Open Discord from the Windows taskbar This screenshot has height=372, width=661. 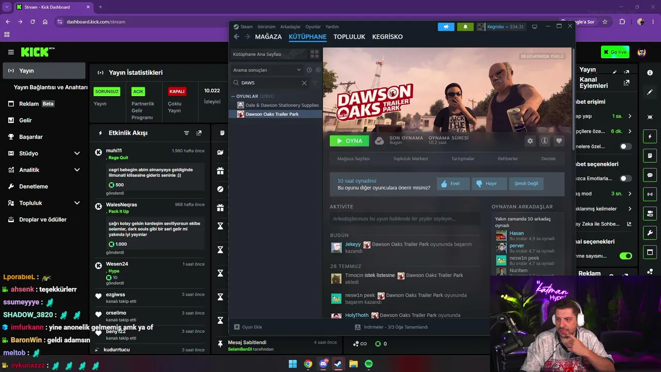(x=323, y=364)
